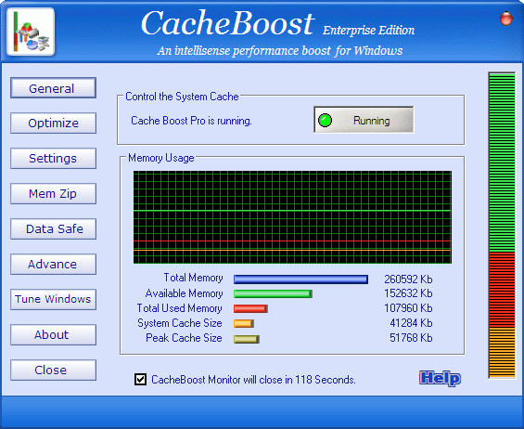Click the green Running status indicator light
This screenshot has width=524, height=429.
pyautogui.click(x=325, y=120)
